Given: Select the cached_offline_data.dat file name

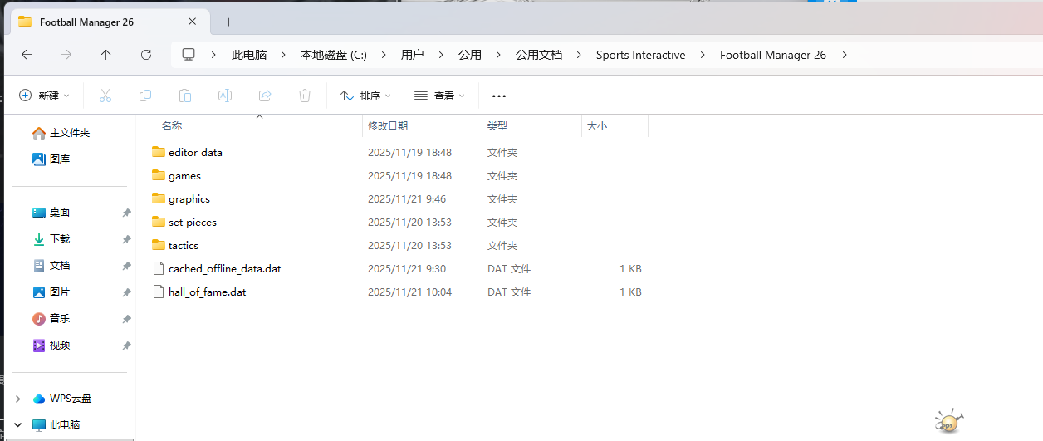Looking at the screenshot, I should pyautogui.click(x=224, y=269).
